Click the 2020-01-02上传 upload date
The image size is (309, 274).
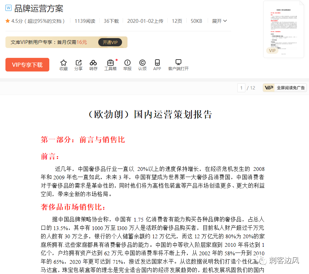coord(145,21)
